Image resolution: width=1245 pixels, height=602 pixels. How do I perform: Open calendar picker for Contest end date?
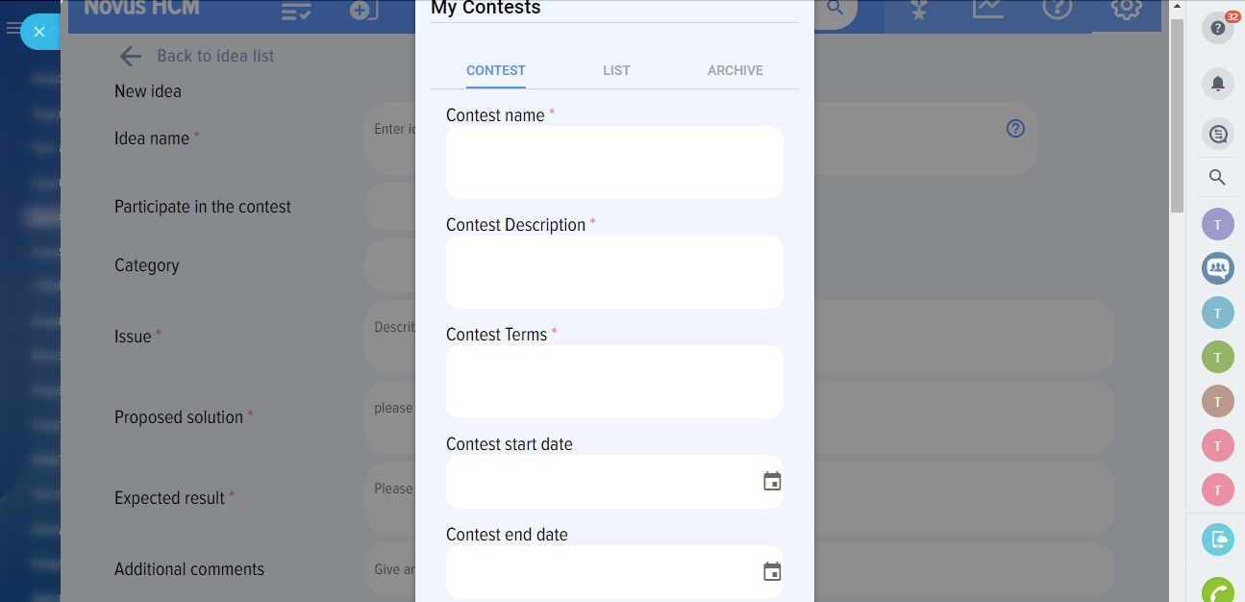click(x=772, y=572)
